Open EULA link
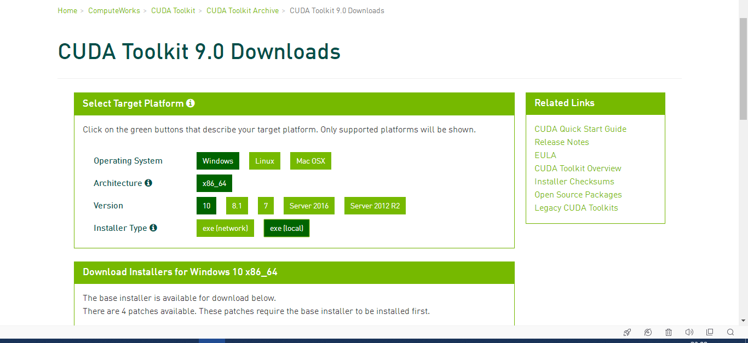Image resolution: width=748 pixels, height=343 pixels. click(x=545, y=155)
